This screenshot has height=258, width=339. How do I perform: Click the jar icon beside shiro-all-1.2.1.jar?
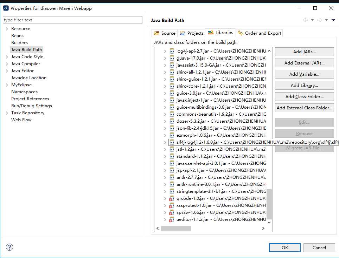(172, 72)
